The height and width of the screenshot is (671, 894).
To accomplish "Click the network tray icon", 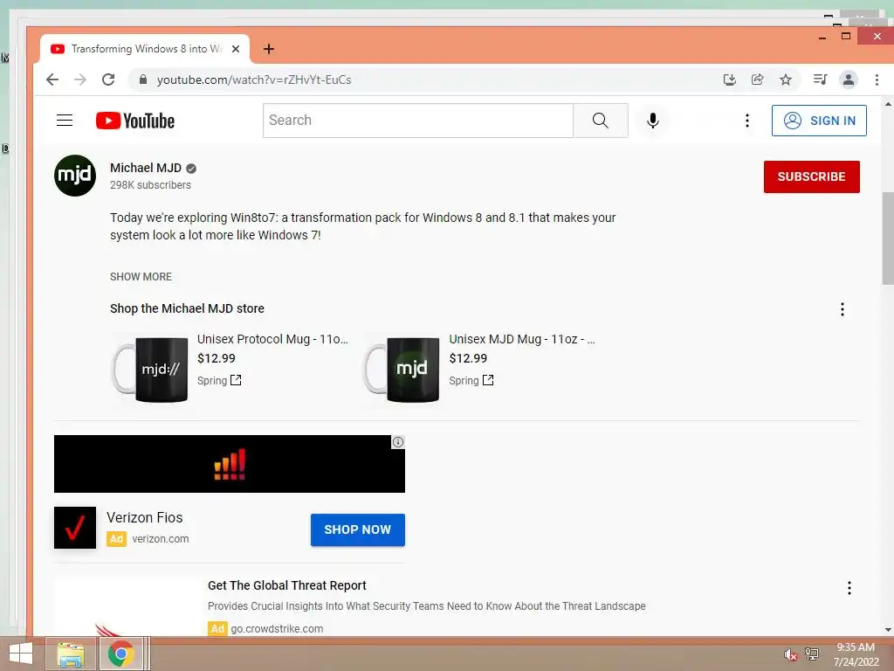I will (812, 654).
